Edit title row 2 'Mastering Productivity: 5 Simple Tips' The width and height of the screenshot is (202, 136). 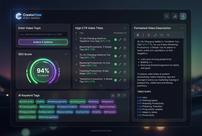point(120,48)
